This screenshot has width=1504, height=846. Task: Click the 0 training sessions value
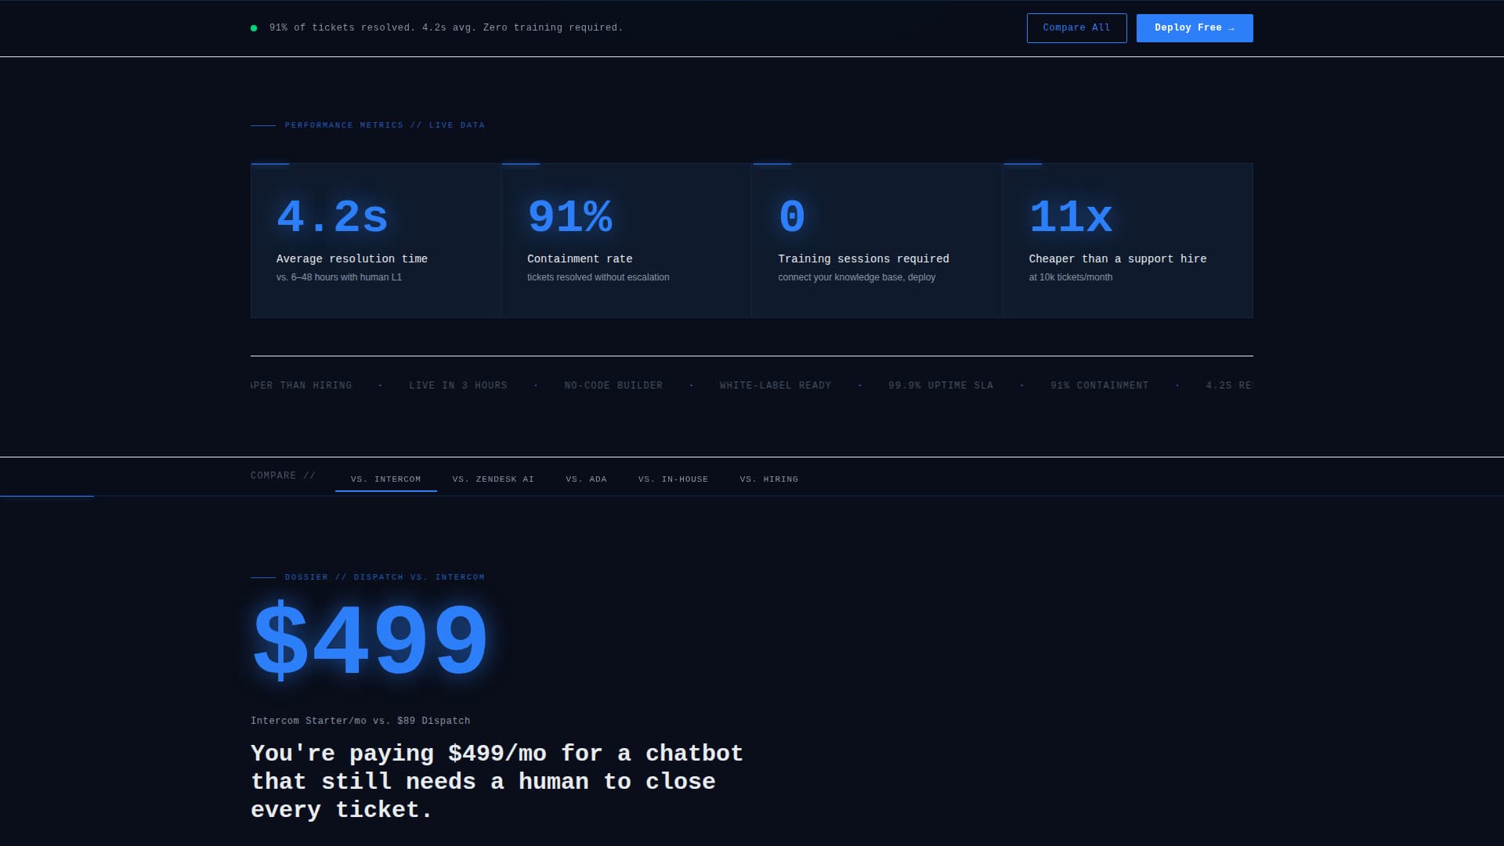(x=792, y=217)
